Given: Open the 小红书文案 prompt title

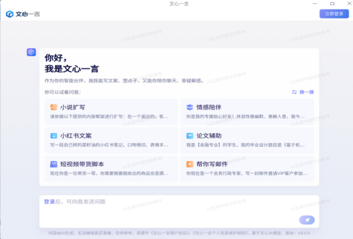Looking at the screenshot, I should click(76, 136).
